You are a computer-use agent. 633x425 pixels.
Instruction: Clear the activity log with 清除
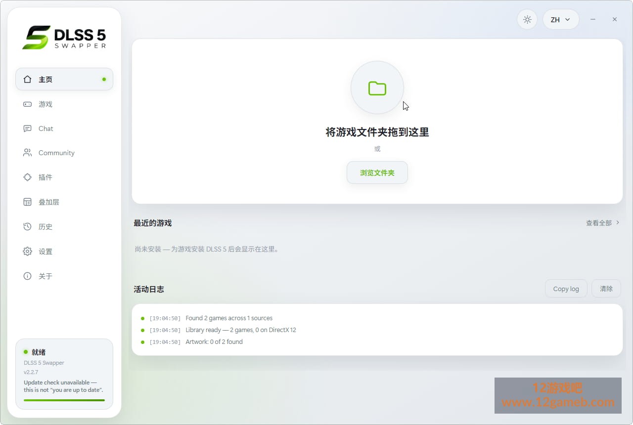pyautogui.click(x=606, y=289)
